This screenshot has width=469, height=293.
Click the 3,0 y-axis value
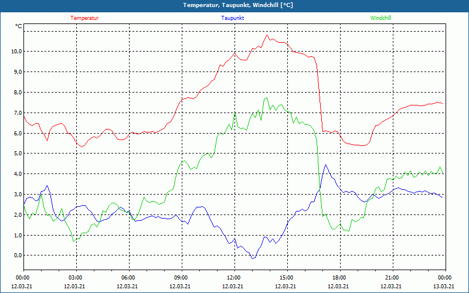18,195
